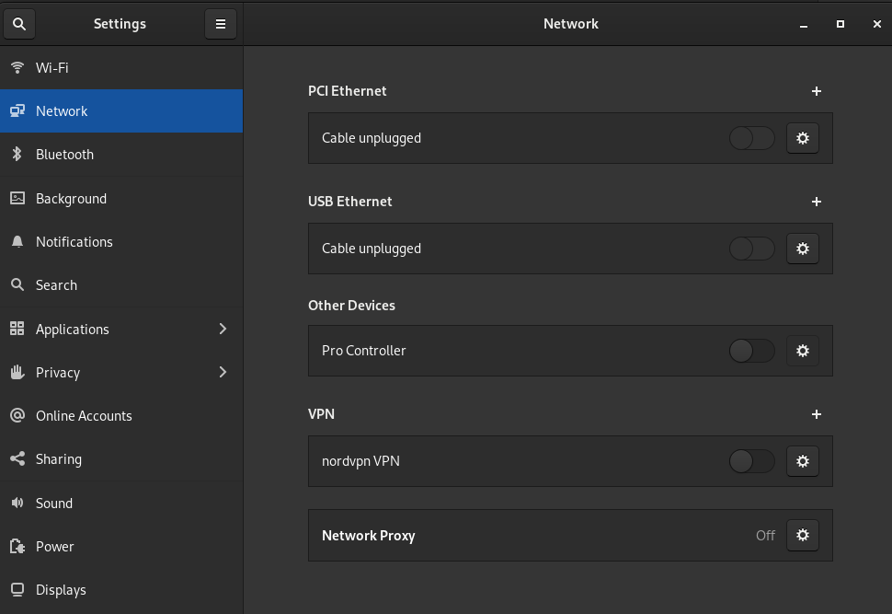This screenshot has width=892, height=614.
Task: Open USB Ethernet options gear
Action: [802, 249]
